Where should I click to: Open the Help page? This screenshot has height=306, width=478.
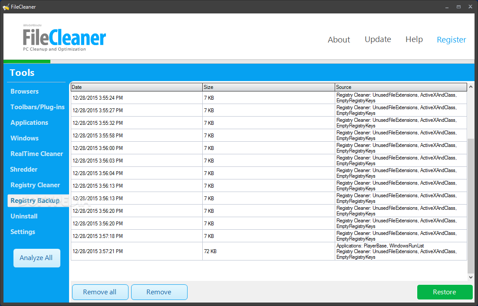pyautogui.click(x=414, y=39)
